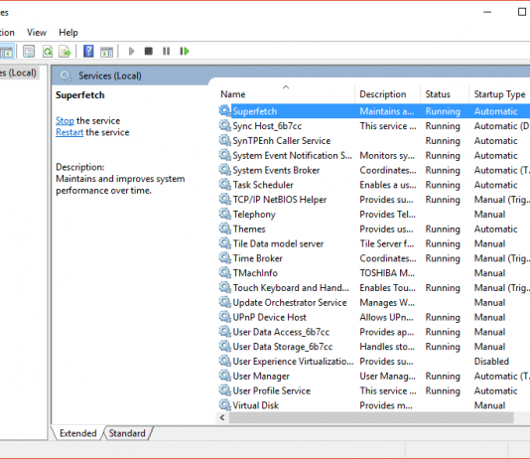
Task: Click the TOSHIBA M... description cell
Action: pos(387,273)
